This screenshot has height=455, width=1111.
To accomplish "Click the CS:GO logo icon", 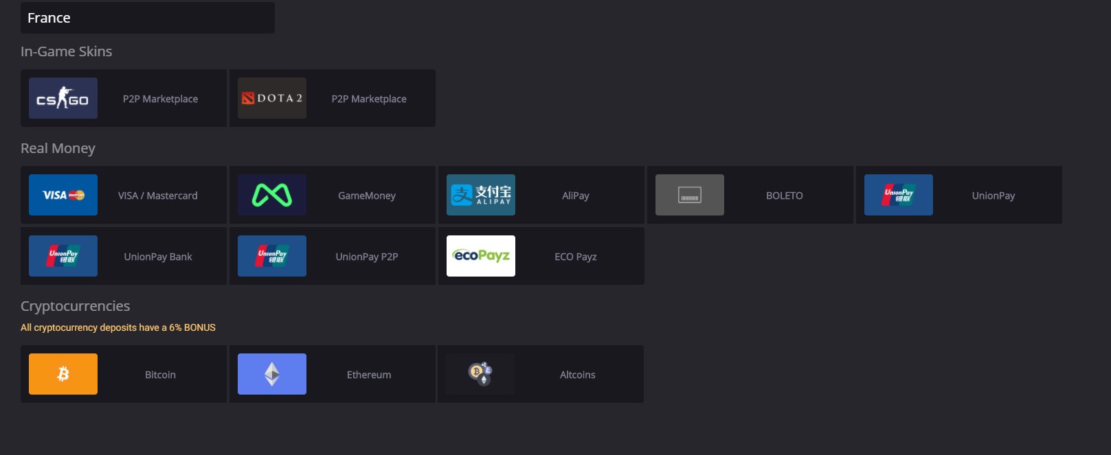I will (x=63, y=98).
